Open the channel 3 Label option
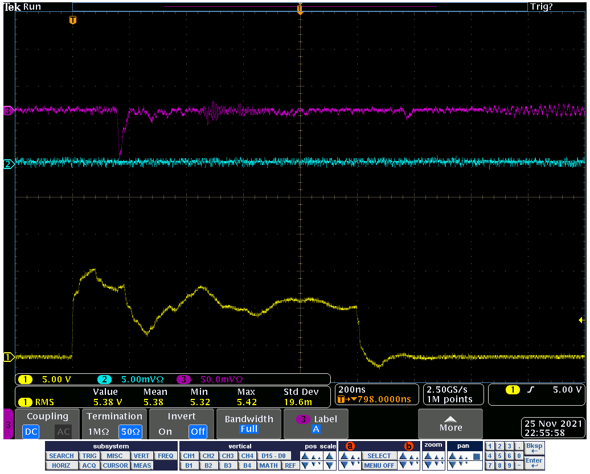The height and width of the screenshot is (474, 590). tap(316, 424)
